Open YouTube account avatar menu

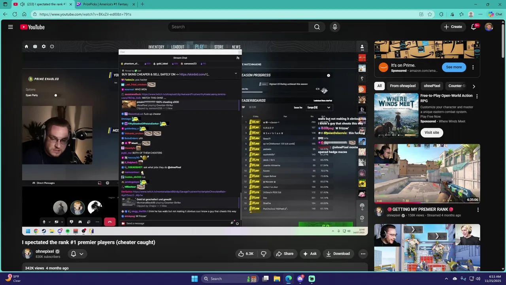pos(489,27)
